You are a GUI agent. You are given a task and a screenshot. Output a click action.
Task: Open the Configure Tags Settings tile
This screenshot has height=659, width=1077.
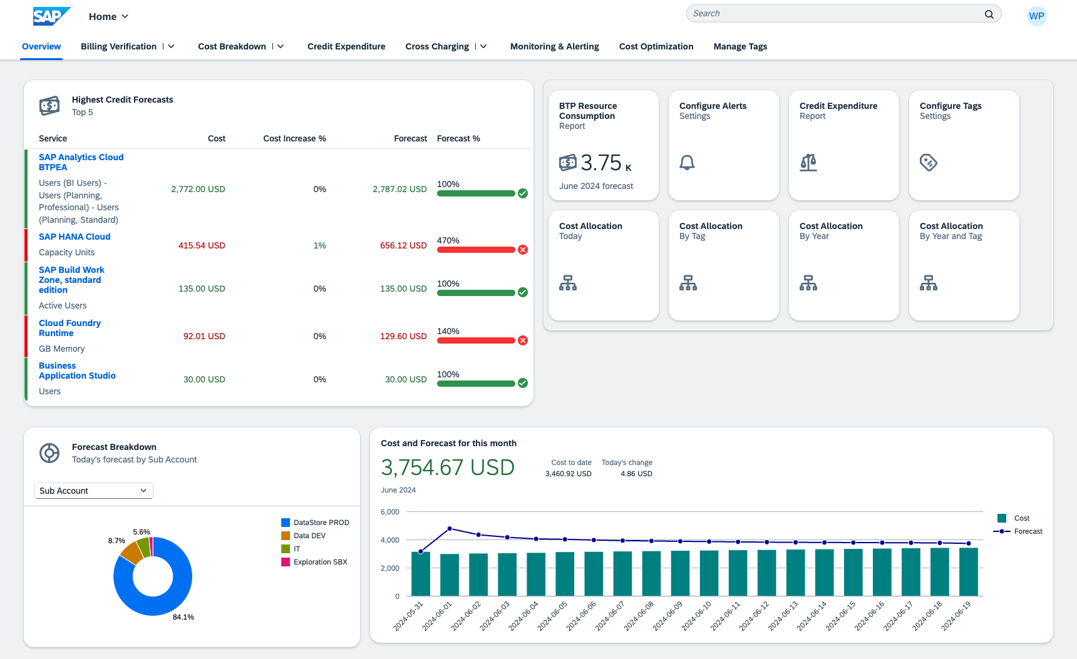964,145
